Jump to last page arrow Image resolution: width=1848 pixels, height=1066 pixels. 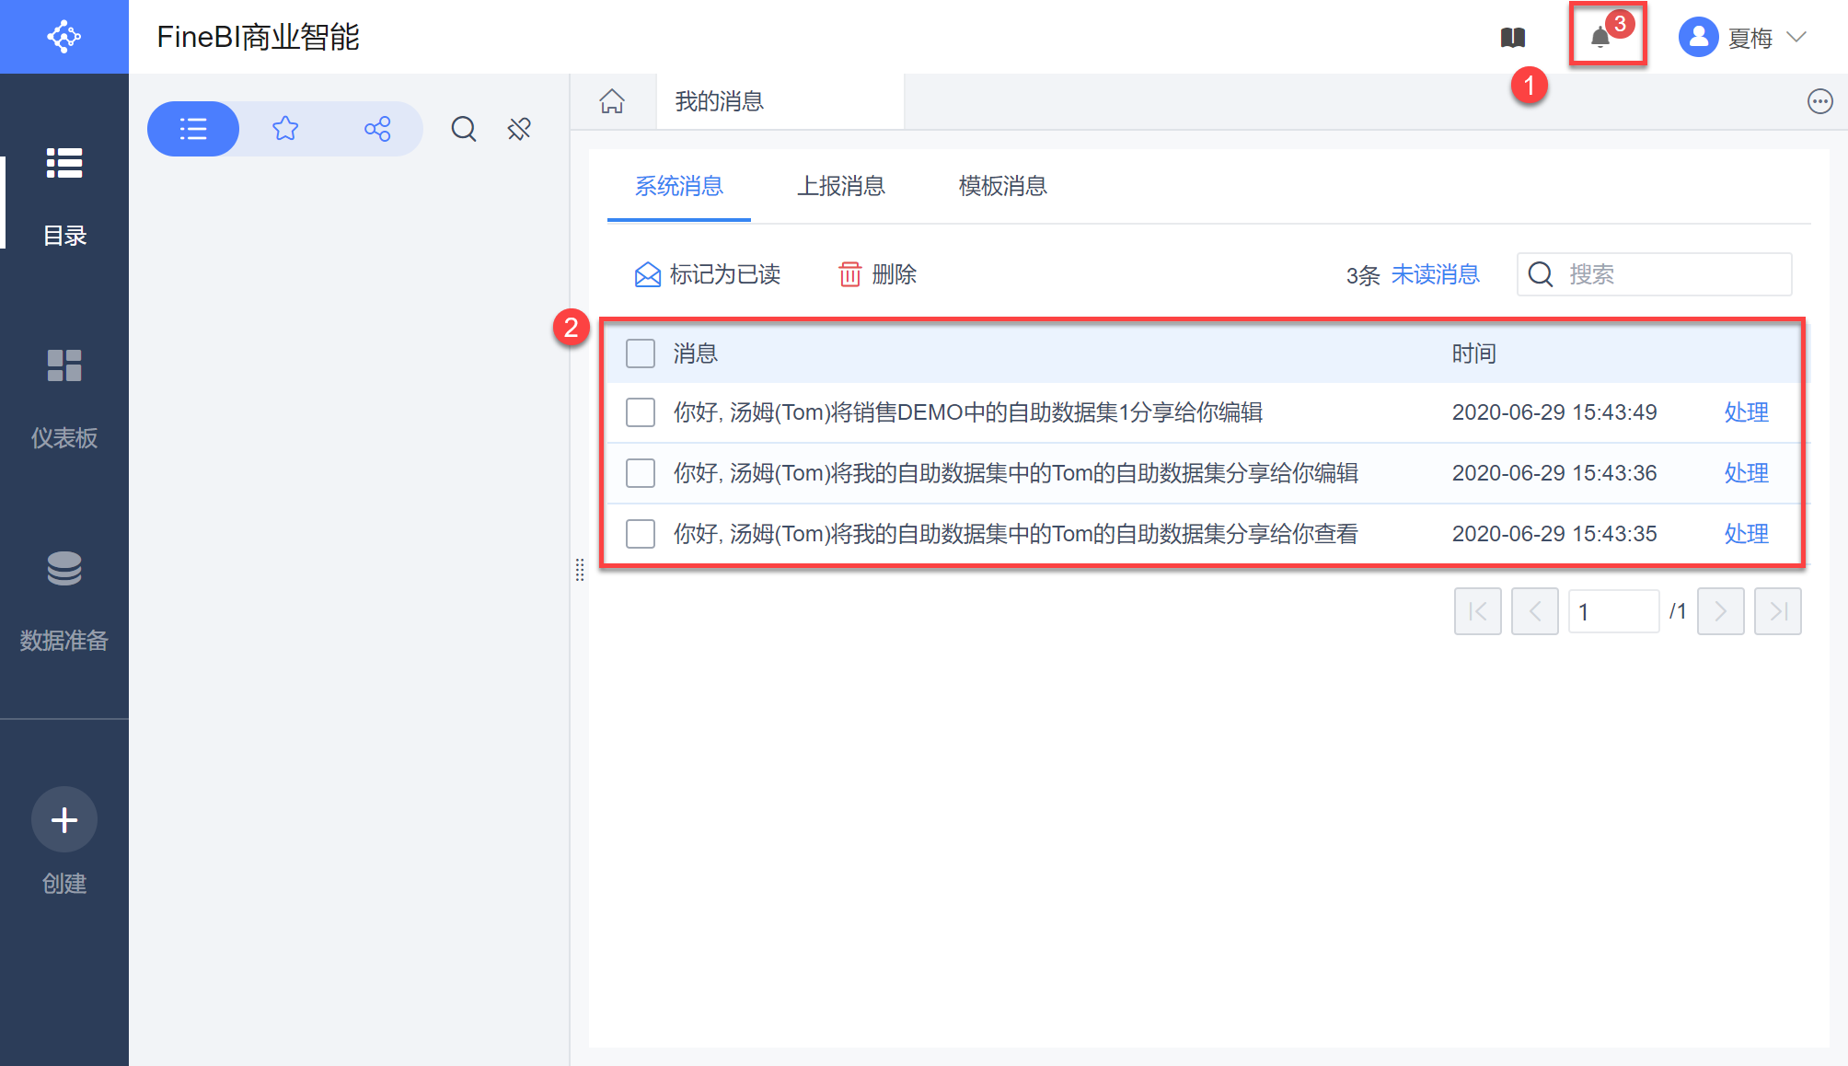pos(1777,611)
